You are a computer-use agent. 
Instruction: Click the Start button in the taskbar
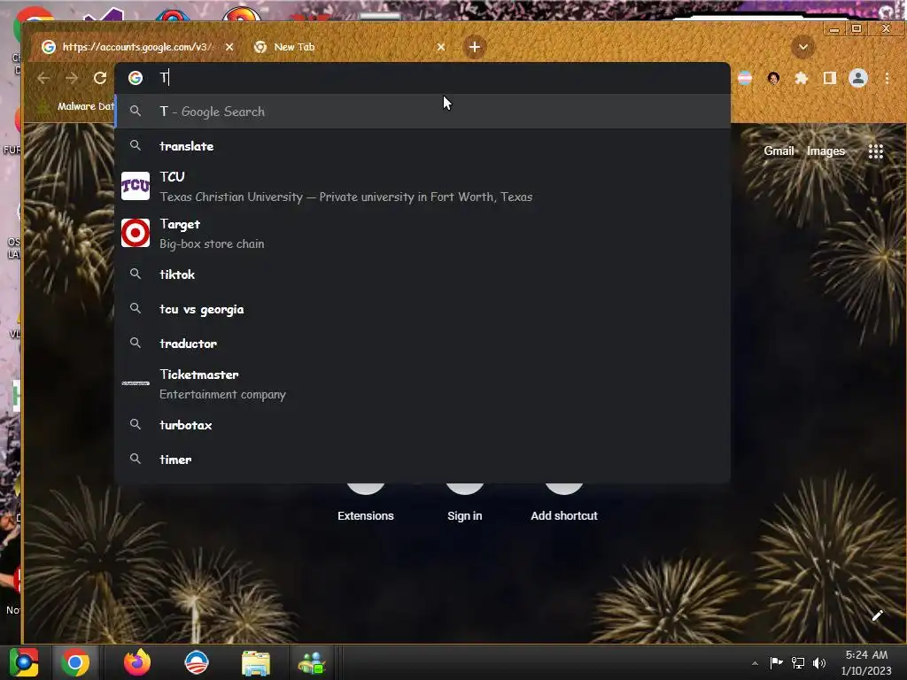pyautogui.click(x=24, y=662)
